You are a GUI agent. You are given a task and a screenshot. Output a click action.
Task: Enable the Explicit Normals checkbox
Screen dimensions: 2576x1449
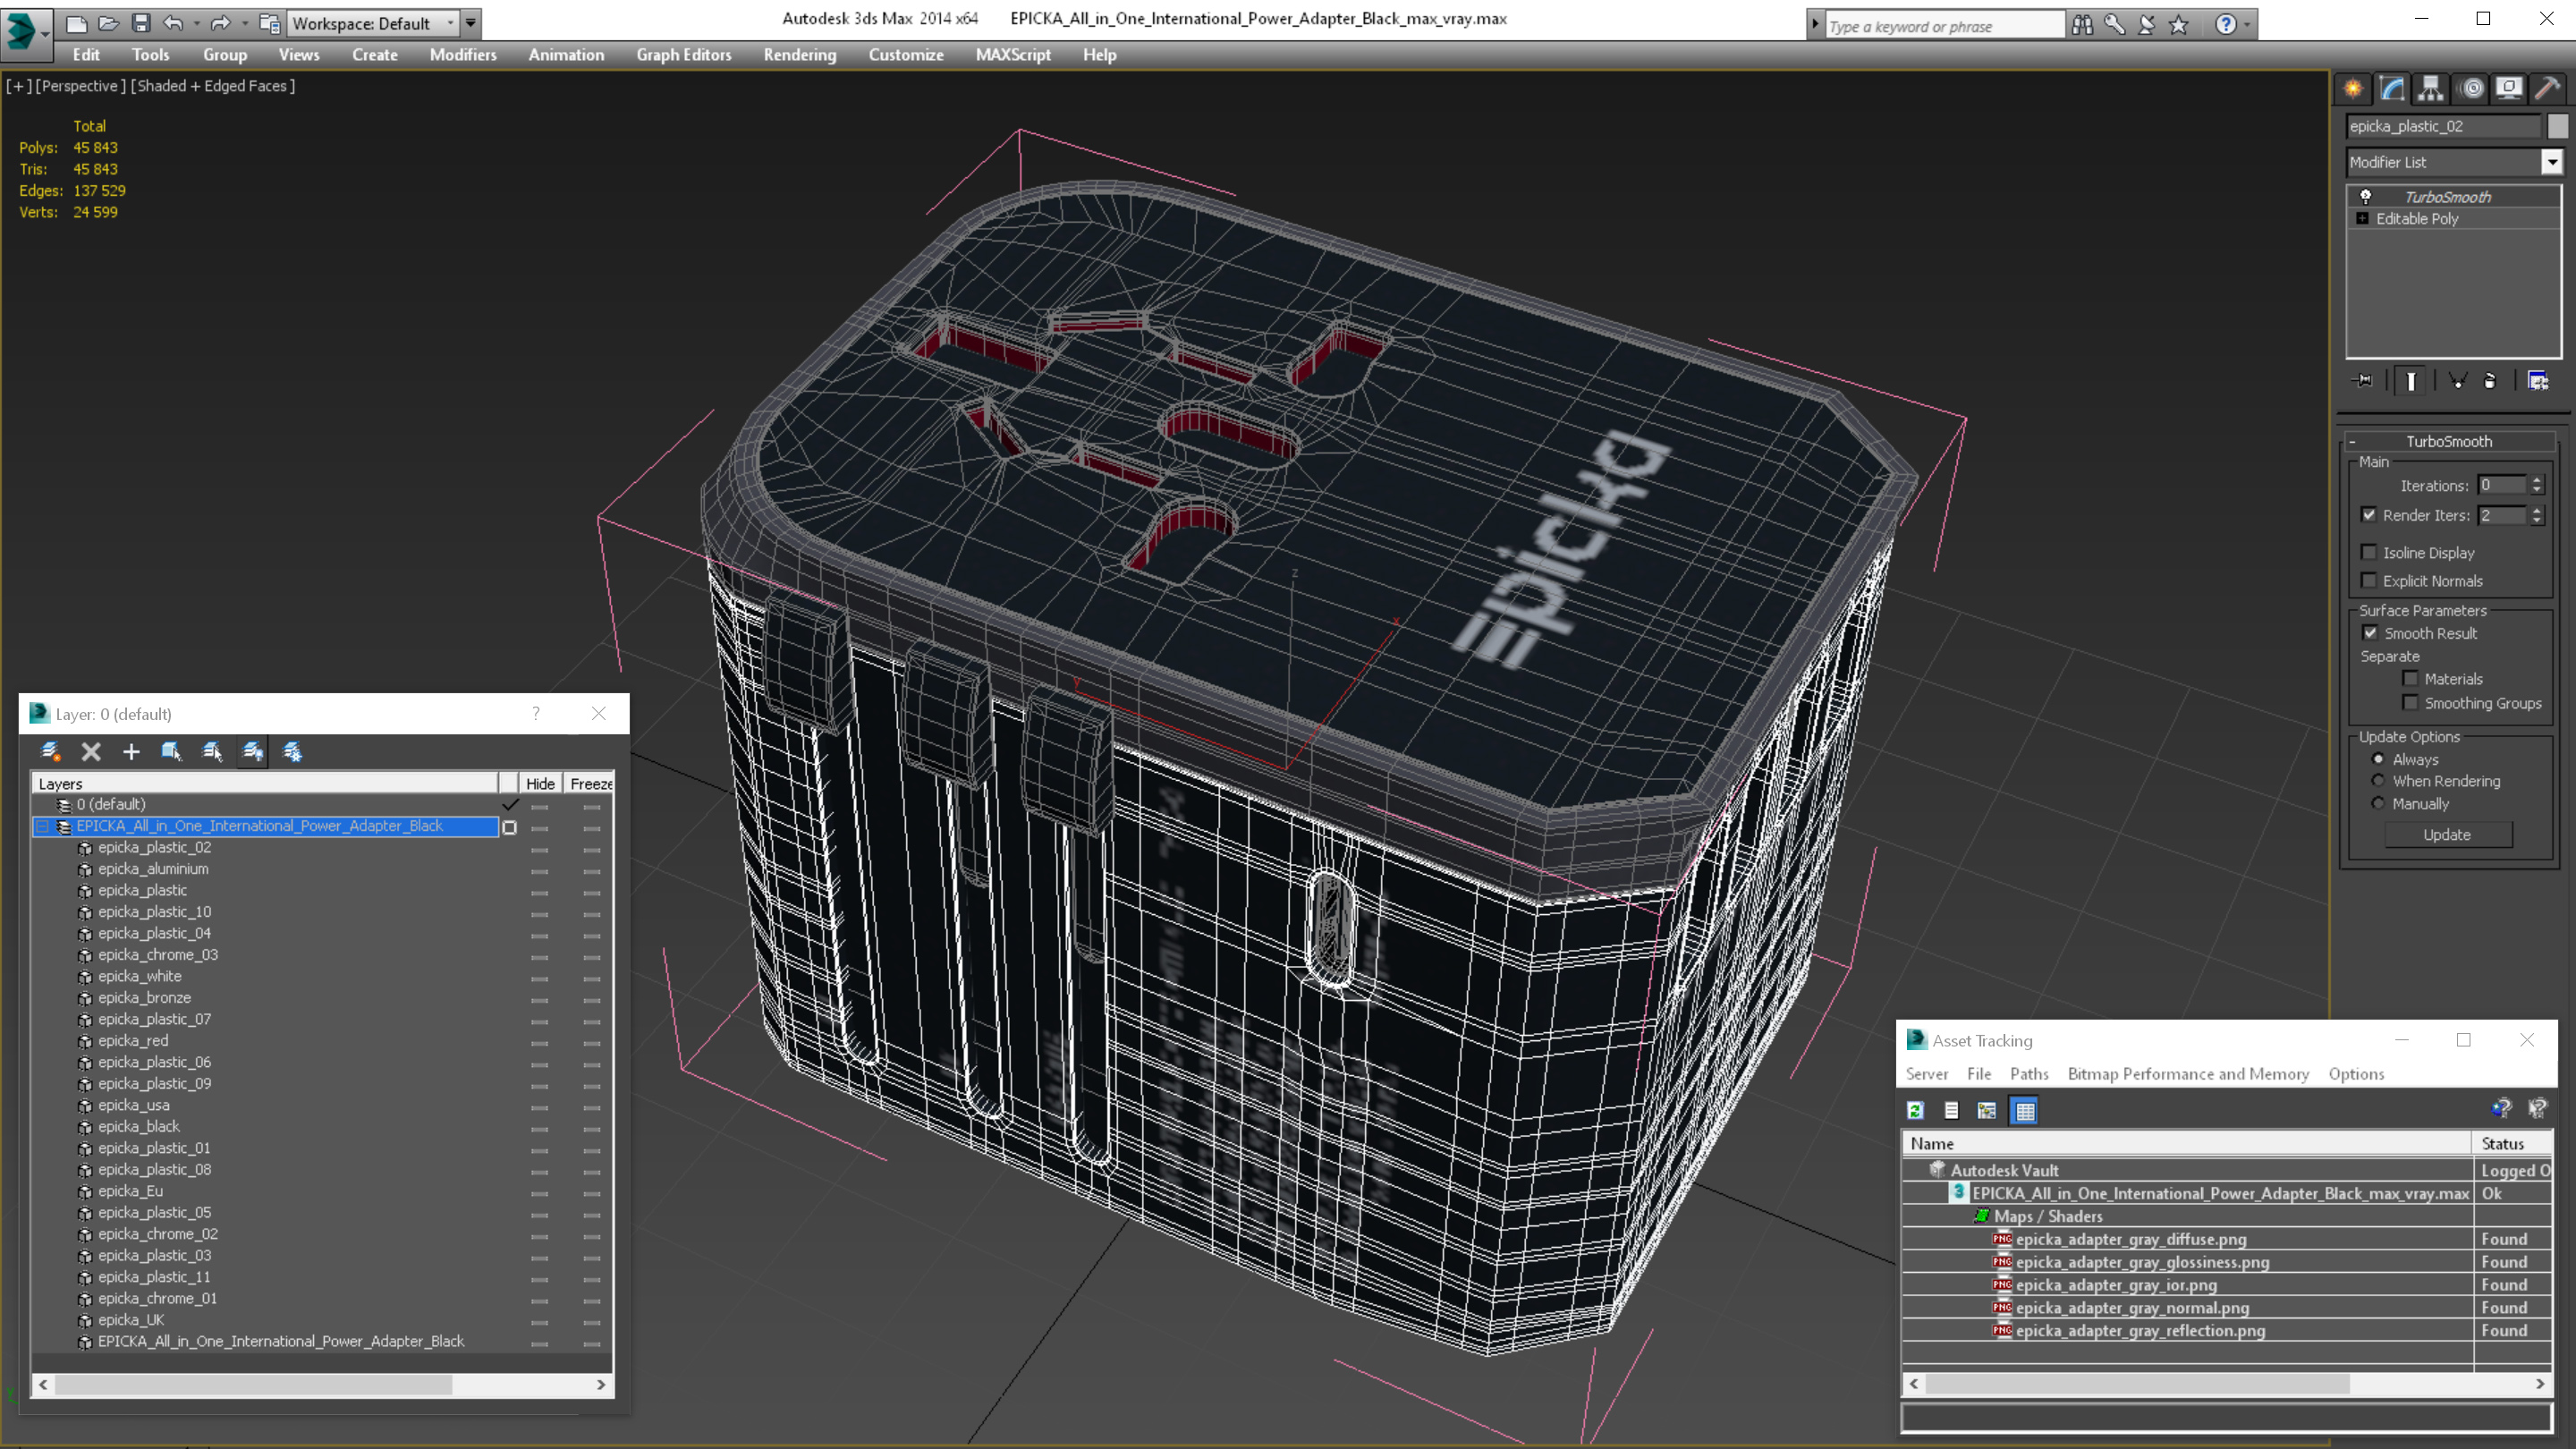tap(2369, 580)
